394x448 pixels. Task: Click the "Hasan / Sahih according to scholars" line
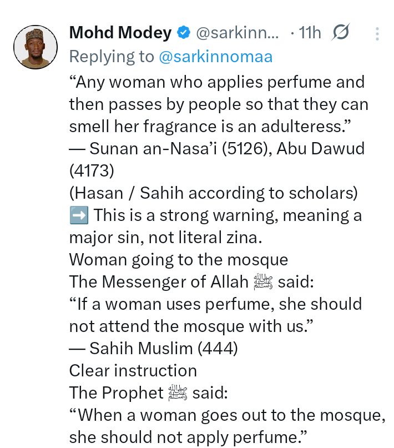pos(214,193)
